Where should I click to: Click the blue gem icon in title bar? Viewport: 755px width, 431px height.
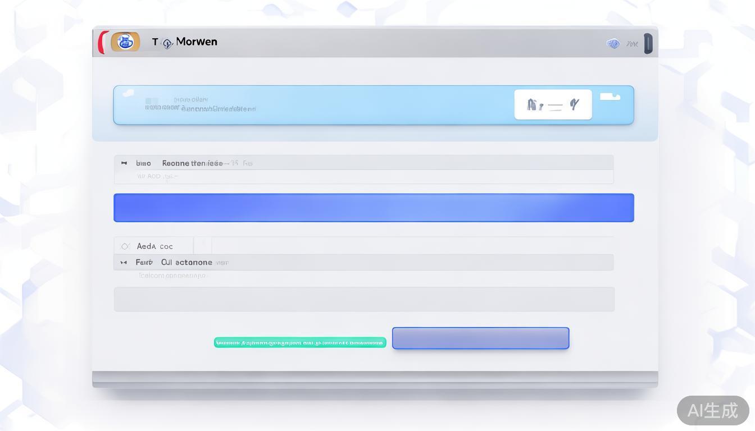[x=613, y=43]
